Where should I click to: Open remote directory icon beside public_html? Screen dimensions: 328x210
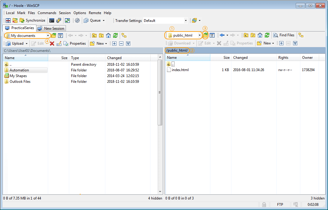click(x=205, y=35)
